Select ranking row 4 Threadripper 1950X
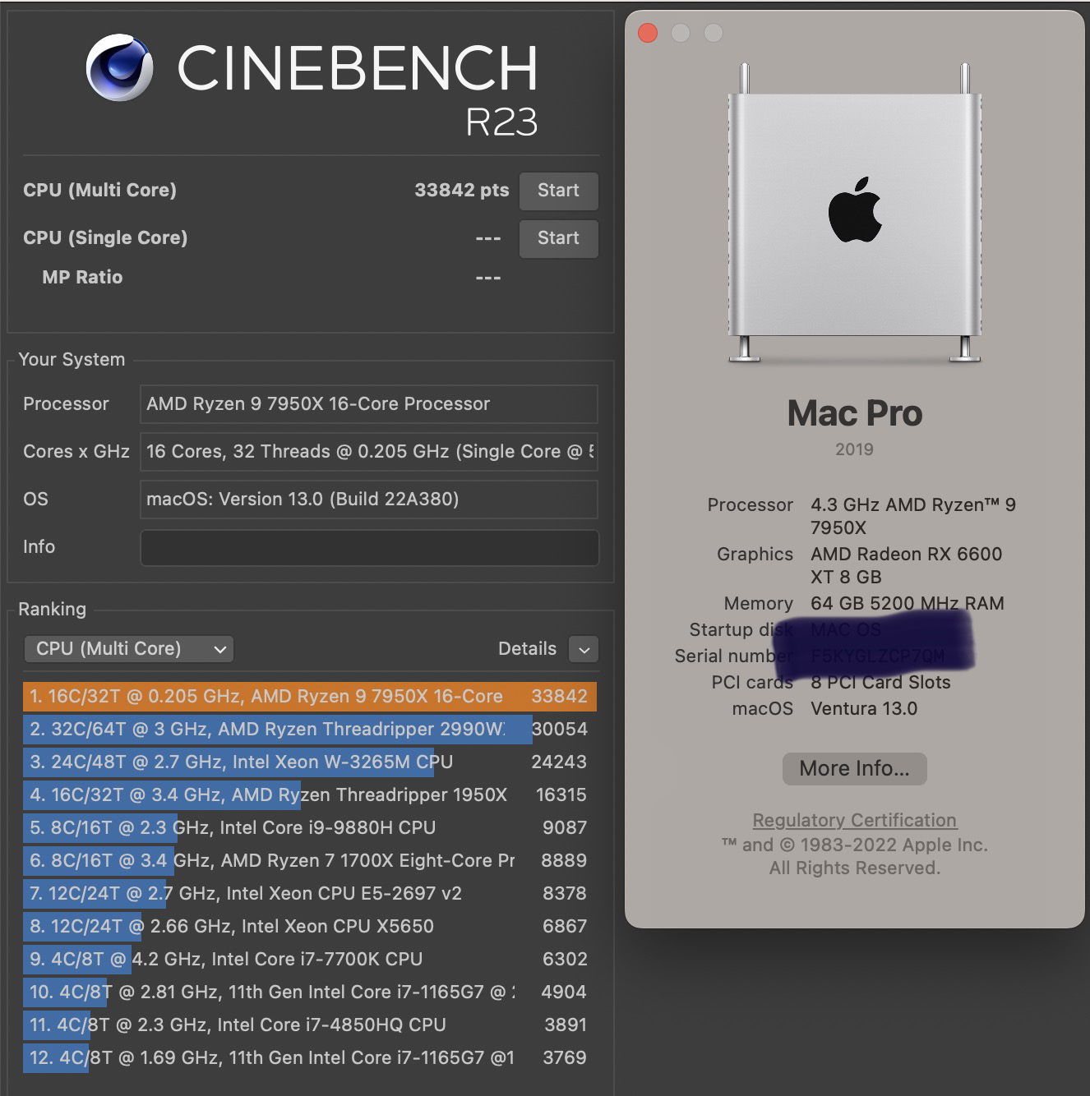Screen dimensions: 1090x1096 coord(310,795)
